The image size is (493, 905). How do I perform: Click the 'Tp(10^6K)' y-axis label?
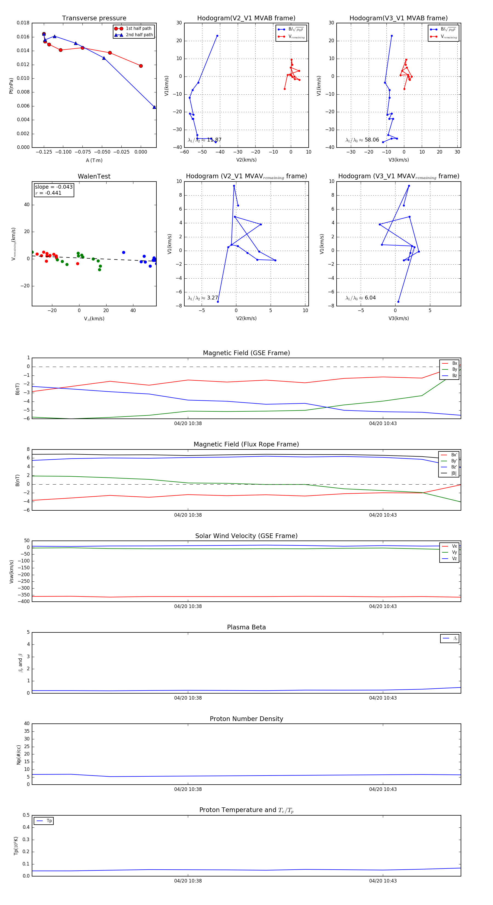16,846
